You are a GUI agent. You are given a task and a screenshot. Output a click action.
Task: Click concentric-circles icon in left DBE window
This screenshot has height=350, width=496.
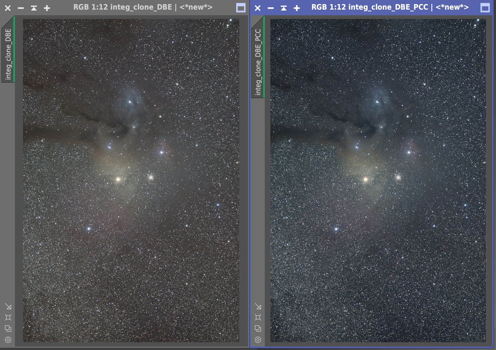click(8, 340)
